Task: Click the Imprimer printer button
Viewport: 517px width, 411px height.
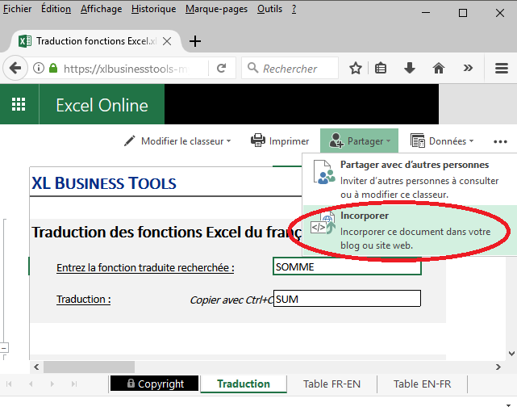Action: (280, 141)
